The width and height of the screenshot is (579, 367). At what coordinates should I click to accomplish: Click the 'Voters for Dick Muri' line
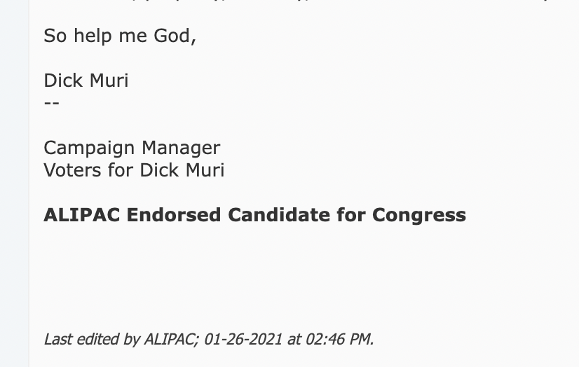pyautogui.click(x=134, y=170)
